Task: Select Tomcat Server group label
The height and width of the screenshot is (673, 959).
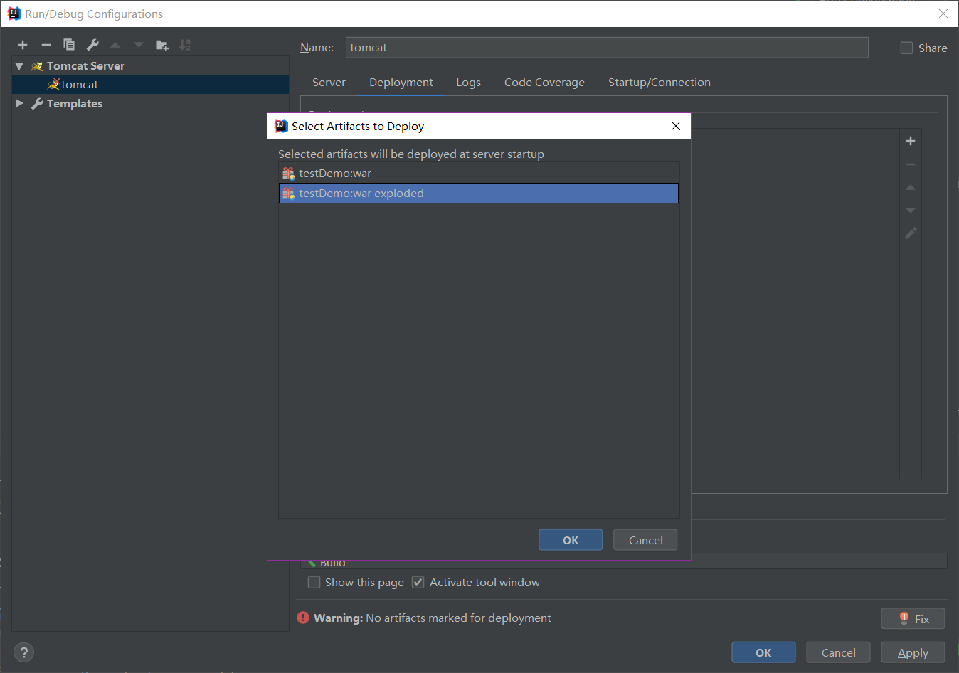Action: (x=85, y=66)
